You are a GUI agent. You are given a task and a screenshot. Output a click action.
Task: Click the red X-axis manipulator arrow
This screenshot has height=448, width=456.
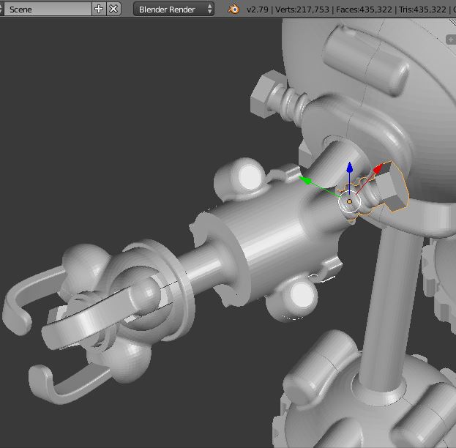point(377,170)
